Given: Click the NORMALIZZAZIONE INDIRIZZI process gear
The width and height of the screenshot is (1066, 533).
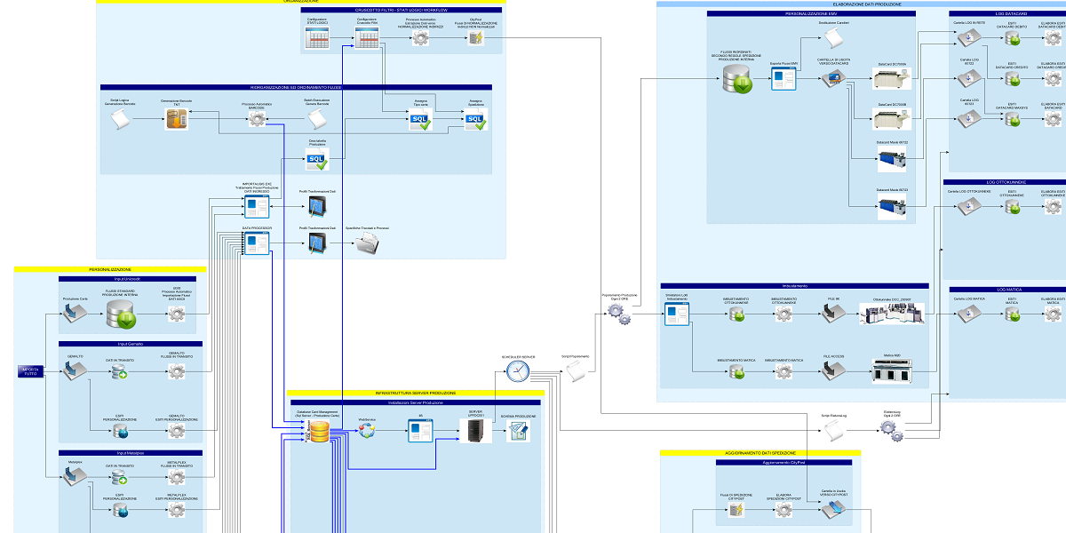Looking at the screenshot, I should (420, 39).
